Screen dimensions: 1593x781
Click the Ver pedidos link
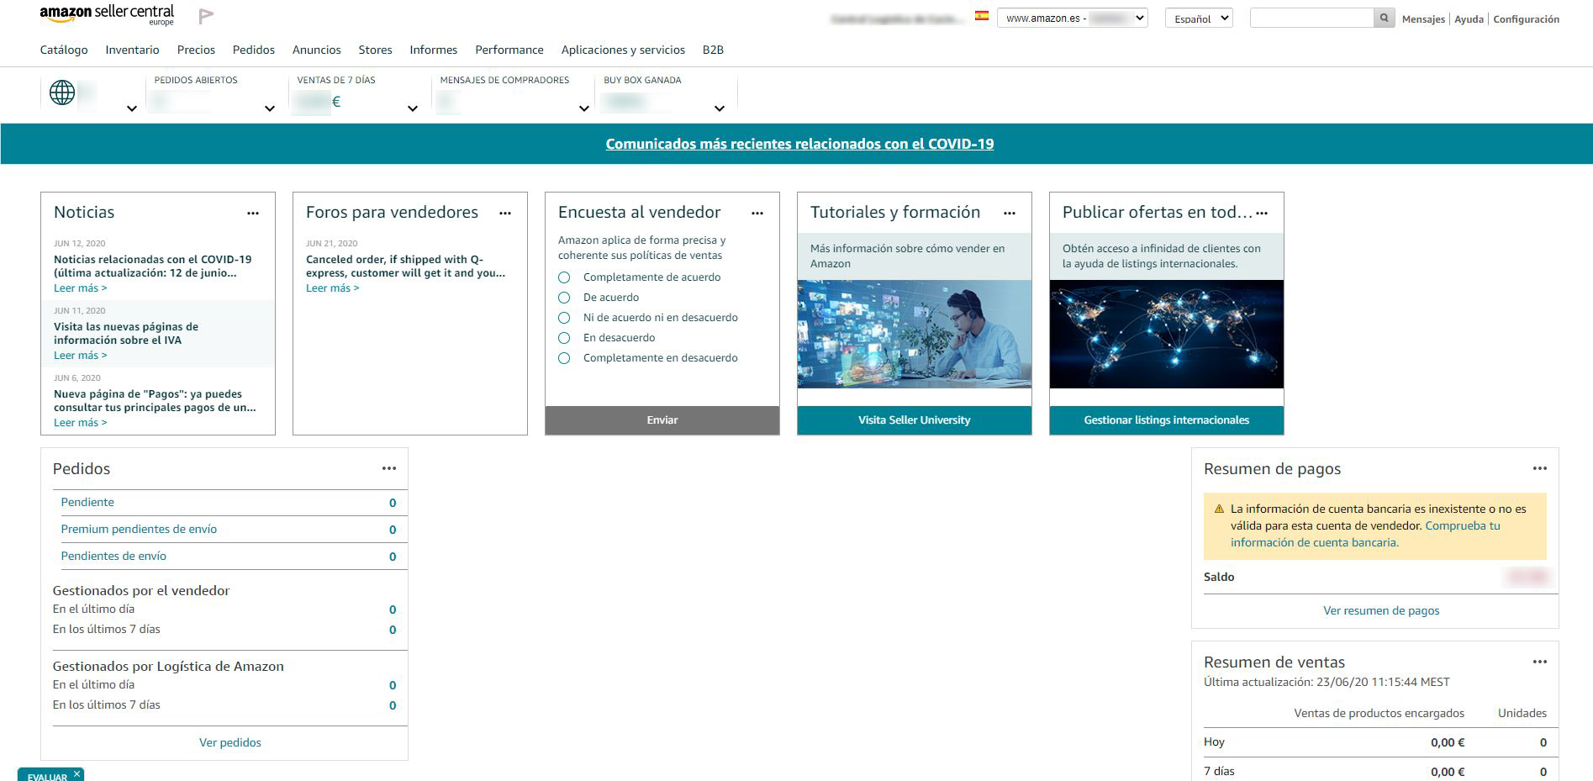(x=230, y=742)
